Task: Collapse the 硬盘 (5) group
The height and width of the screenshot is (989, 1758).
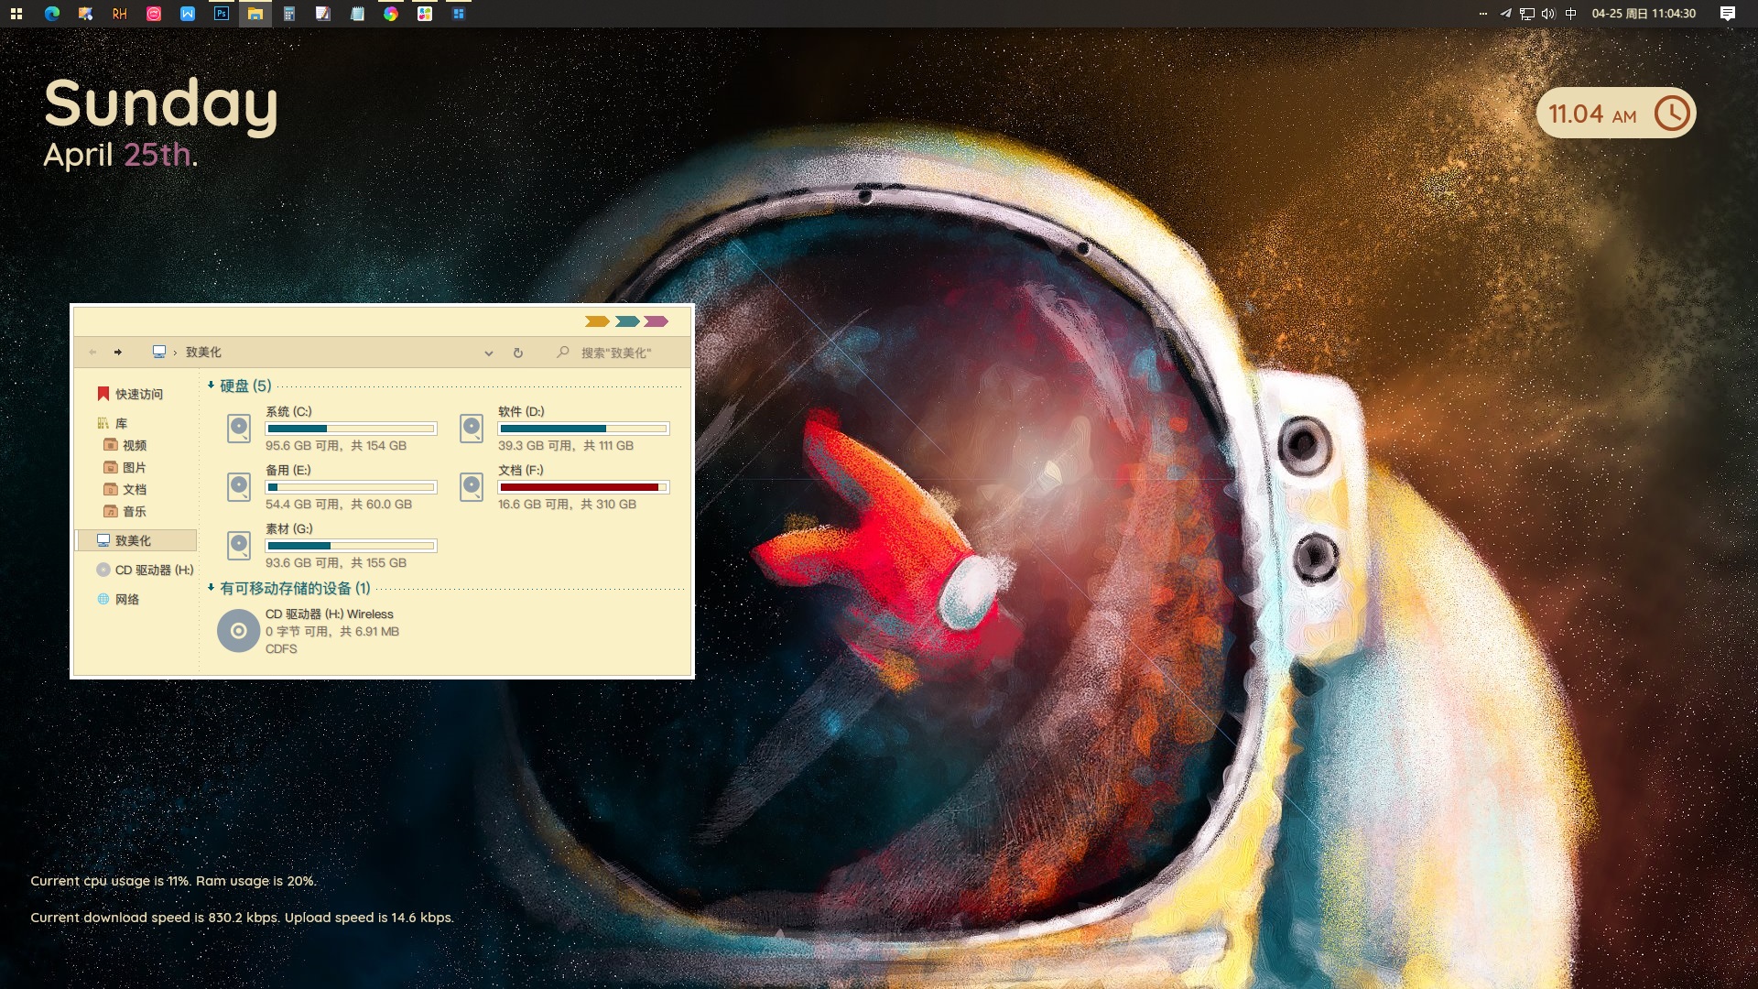Action: coord(212,386)
